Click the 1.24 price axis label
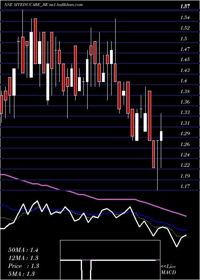Image resolution: width=200 pixels, height=280 pixels. 185,155
